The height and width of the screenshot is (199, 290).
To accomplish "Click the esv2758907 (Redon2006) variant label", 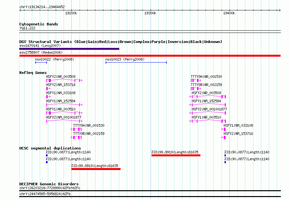I will coord(41,52).
